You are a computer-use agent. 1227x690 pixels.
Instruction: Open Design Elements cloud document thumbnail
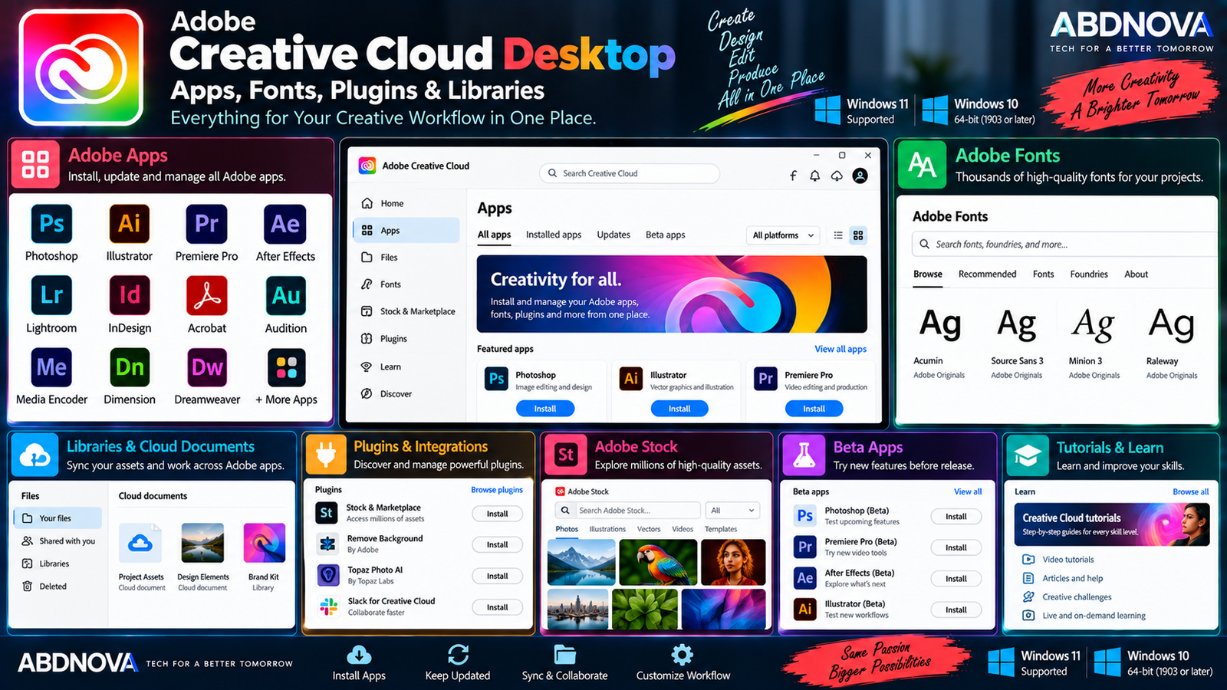coord(202,543)
